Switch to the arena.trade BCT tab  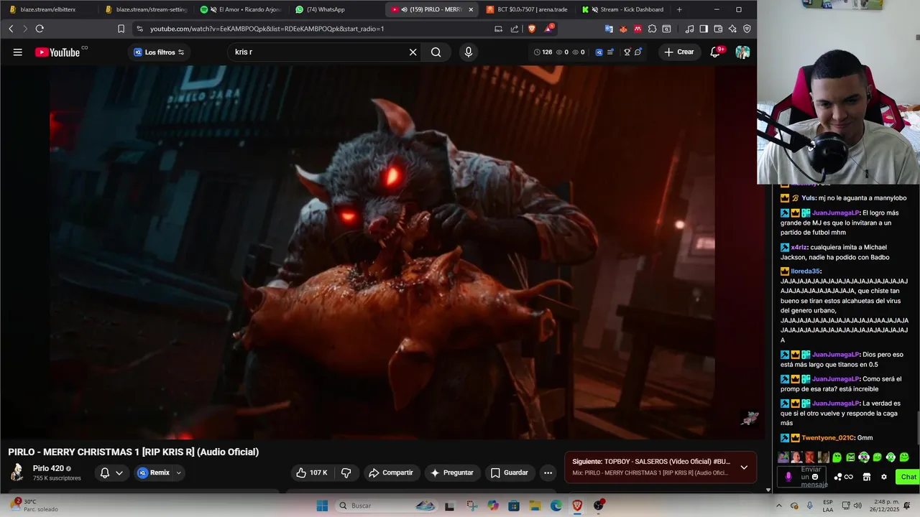coord(527,9)
